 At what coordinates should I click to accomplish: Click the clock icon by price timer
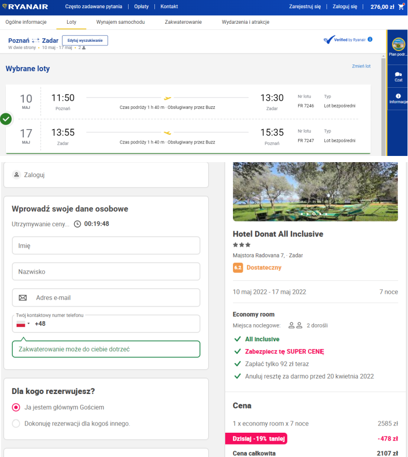[x=77, y=224]
